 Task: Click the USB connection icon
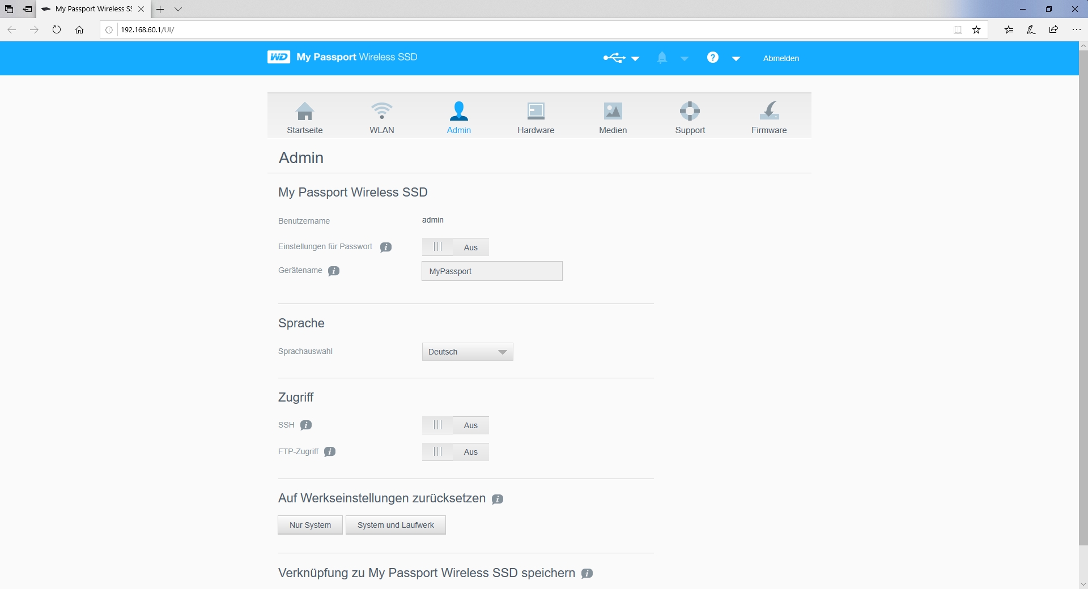click(614, 58)
